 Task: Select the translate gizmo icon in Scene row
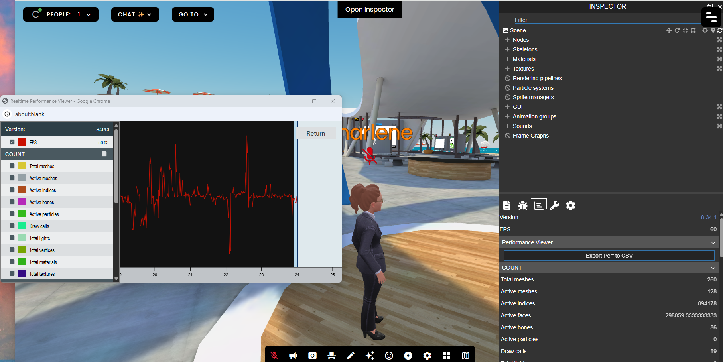[x=669, y=30]
